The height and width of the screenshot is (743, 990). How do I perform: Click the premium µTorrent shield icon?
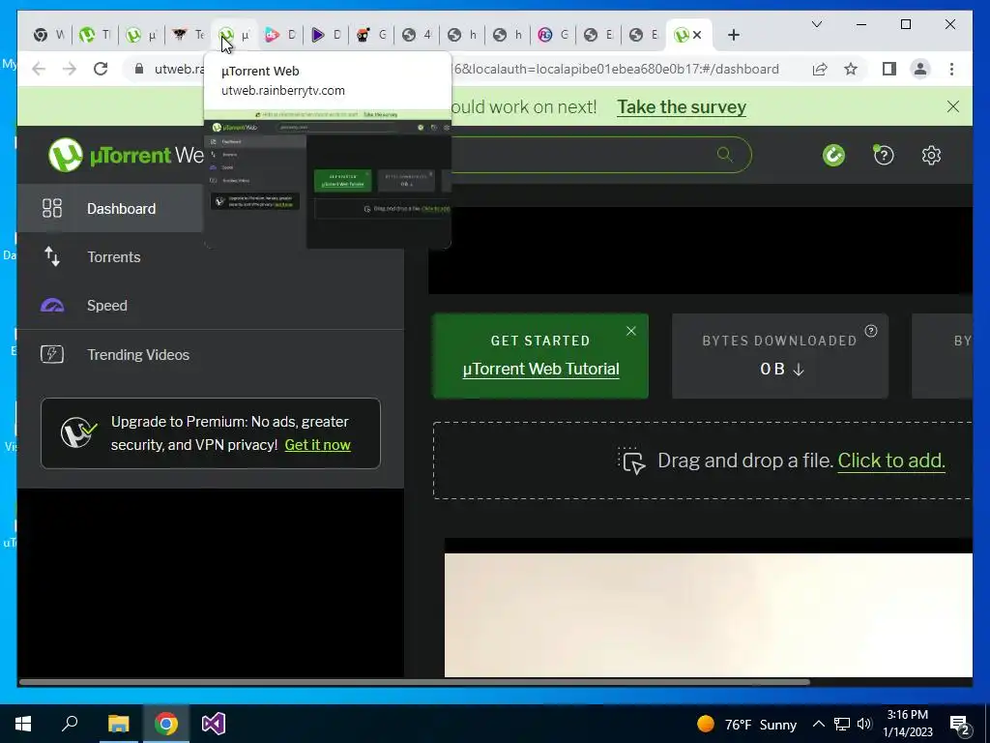(78, 432)
